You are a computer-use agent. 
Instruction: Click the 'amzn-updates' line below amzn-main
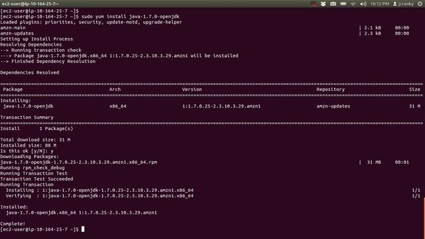pos(17,33)
